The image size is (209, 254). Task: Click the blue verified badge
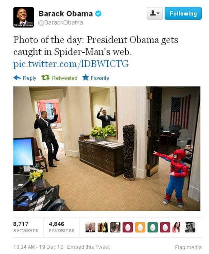tap(98, 14)
